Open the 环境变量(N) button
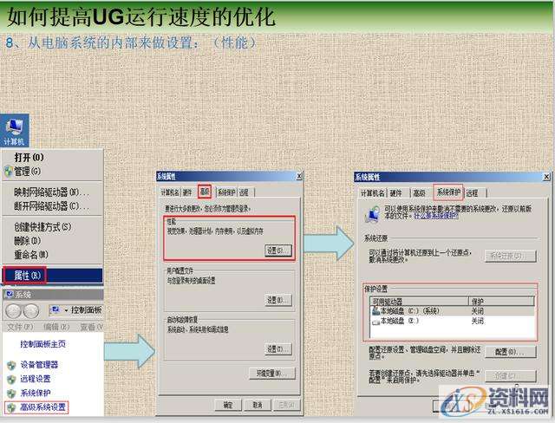The width and height of the screenshot is (555, 423). 271,374
